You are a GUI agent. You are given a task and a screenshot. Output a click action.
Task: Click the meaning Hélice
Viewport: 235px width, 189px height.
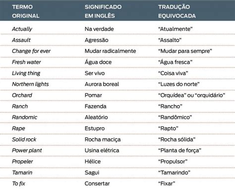tap(93, 161)
